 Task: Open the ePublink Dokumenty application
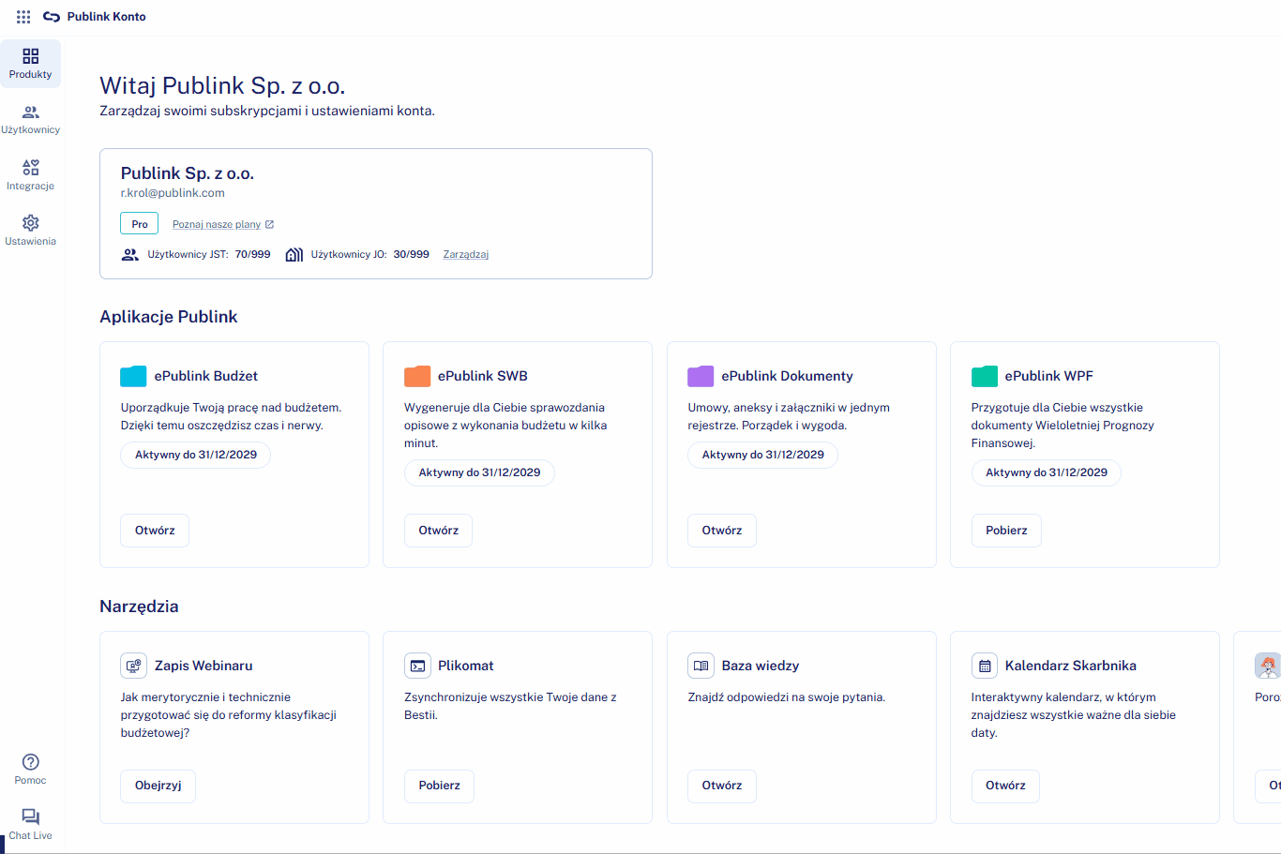click(722, 531)
